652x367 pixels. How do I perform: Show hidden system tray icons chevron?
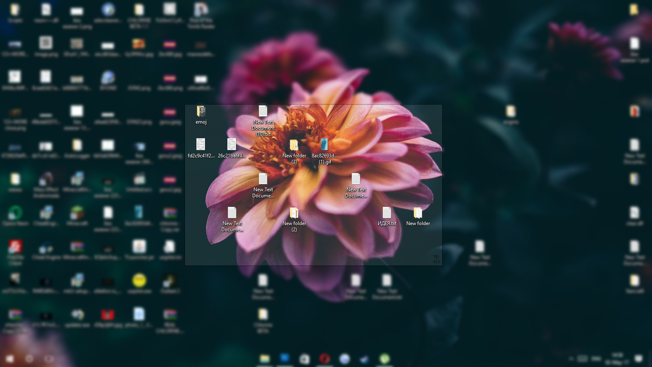coord(571,359)
